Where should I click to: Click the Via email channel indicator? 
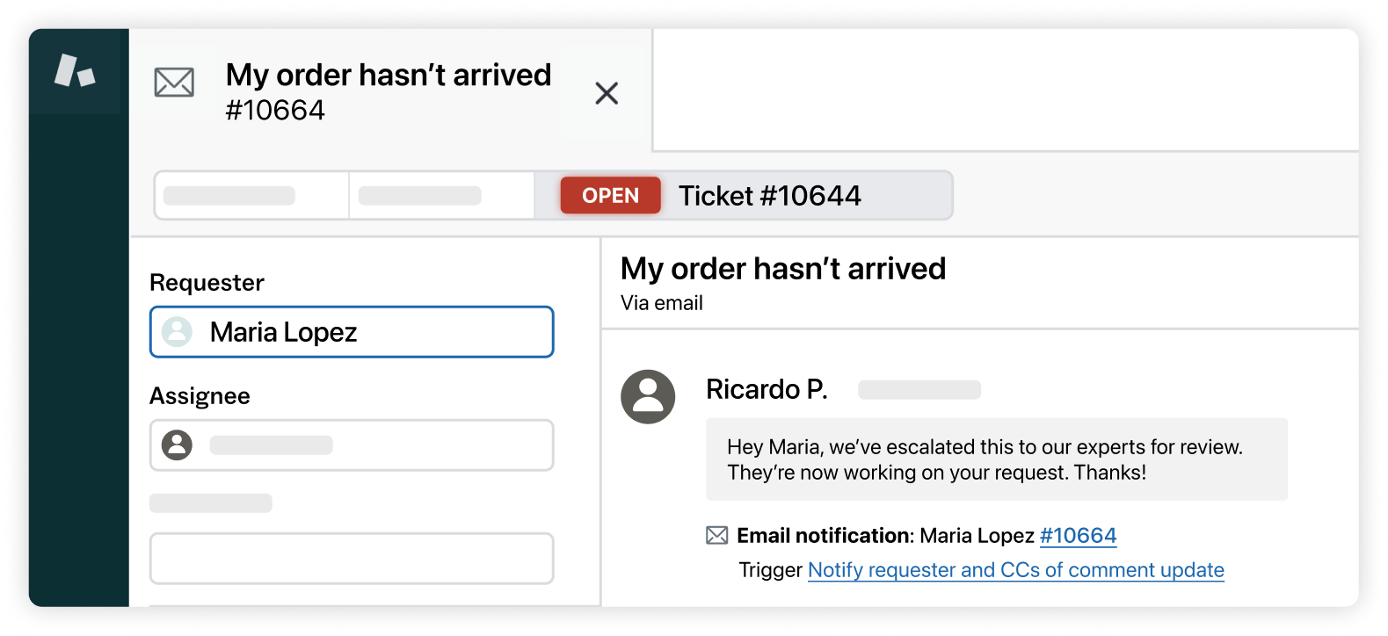pos(662,303)
